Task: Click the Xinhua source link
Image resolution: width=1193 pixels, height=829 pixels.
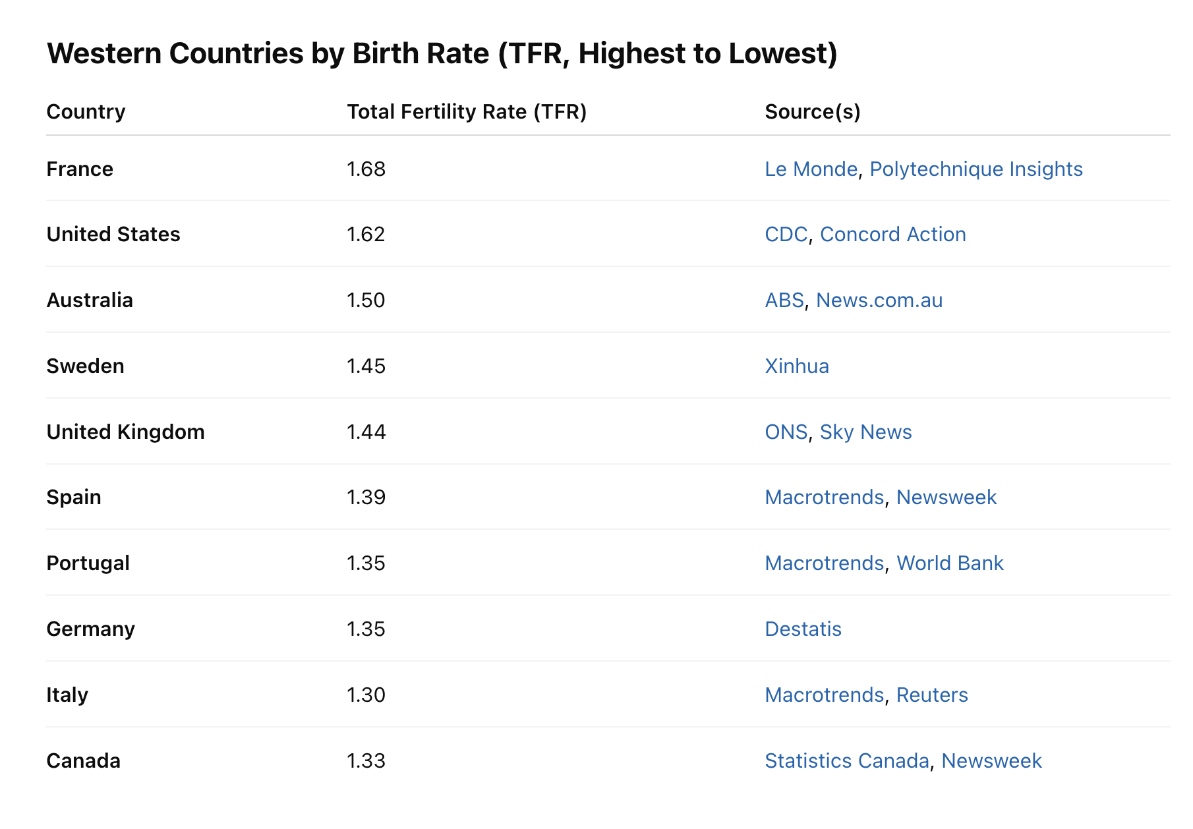Action: coord(797,366)
